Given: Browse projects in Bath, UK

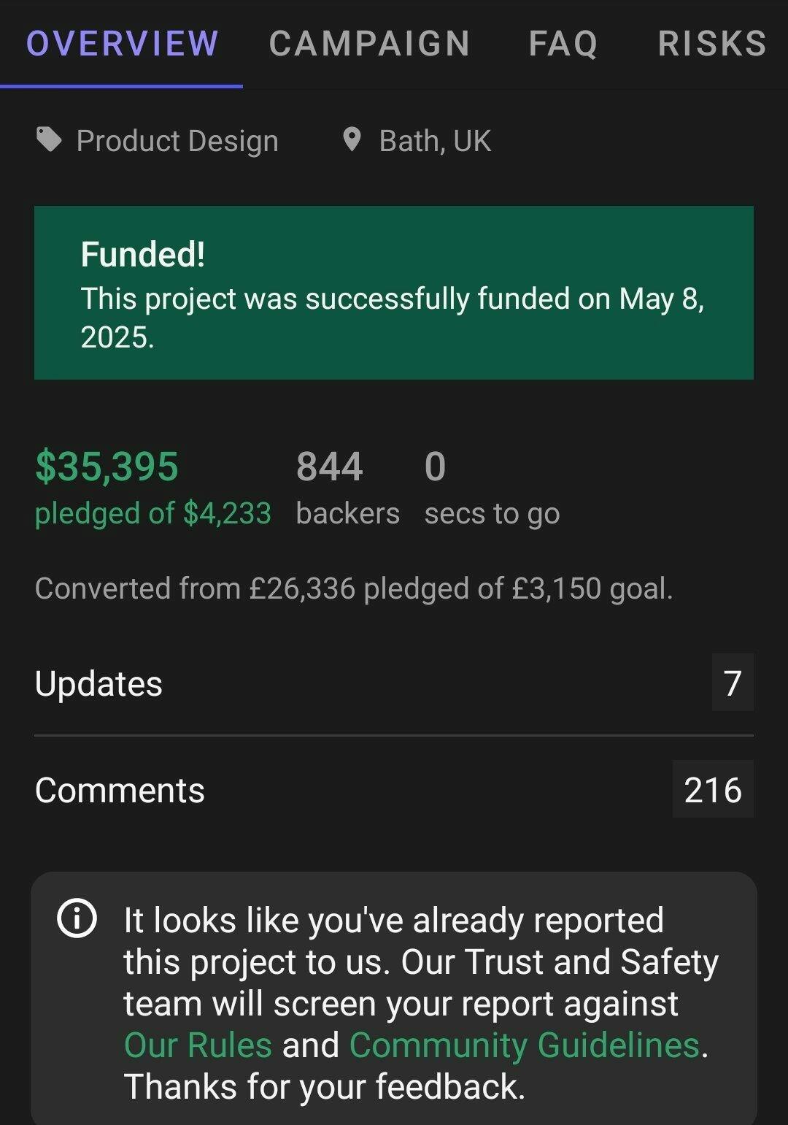Looking at the screenshot, I should pos(435,141).
